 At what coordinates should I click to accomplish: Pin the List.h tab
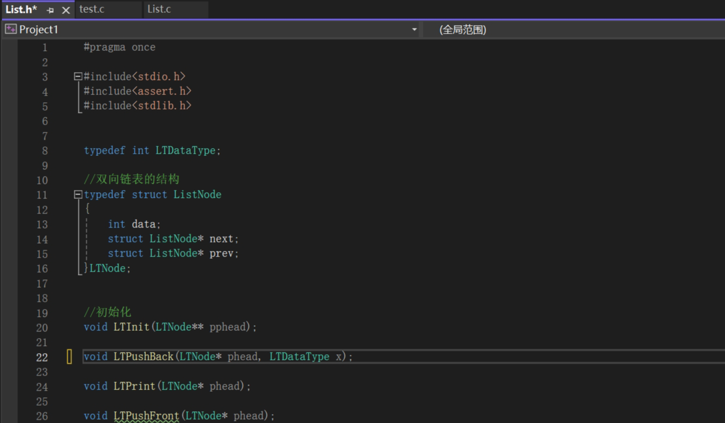(50, 10)
